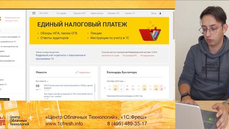Click the red wallet illustration in the banner
Image resolution: width=229 pixels, height=129 pixels.
pos(150,34)
